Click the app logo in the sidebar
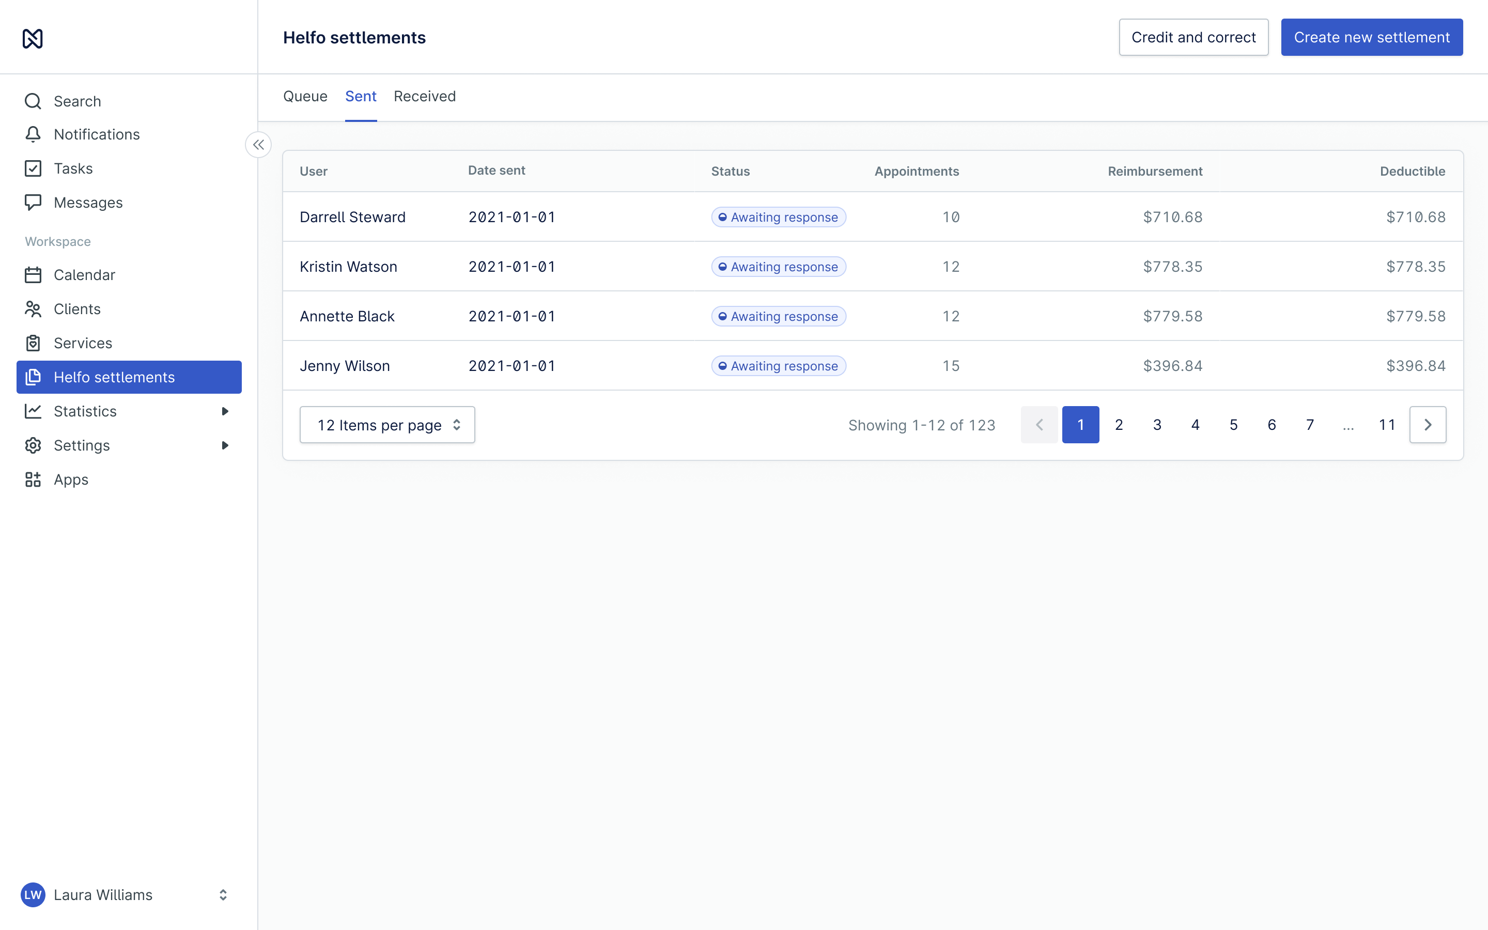The width and height of the screenshot is (1488, 930). click(33, 38)
